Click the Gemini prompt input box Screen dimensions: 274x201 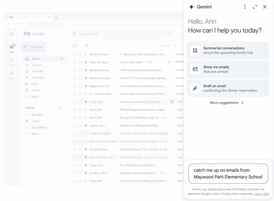[228, 174]
